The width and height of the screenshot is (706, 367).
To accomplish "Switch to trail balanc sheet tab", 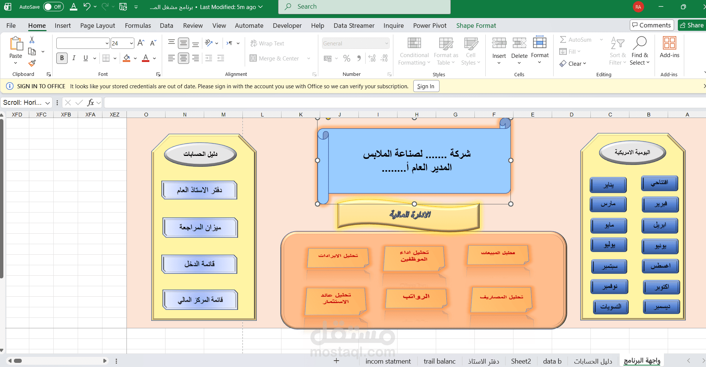I will tap(440, 361).
